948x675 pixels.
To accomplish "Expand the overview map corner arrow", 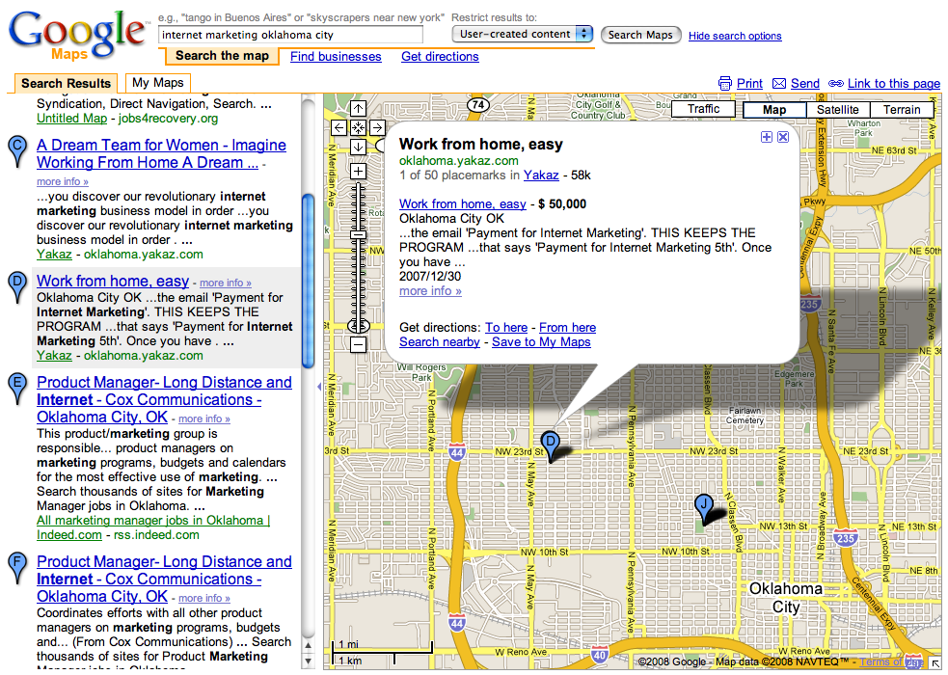I will 934,662.
